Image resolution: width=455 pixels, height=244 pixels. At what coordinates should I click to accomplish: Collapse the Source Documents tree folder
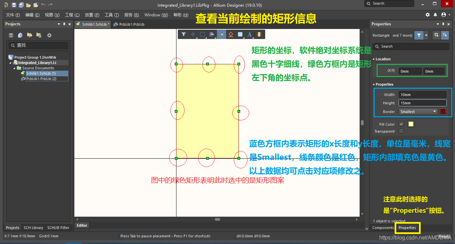click(x=14, y=68)
